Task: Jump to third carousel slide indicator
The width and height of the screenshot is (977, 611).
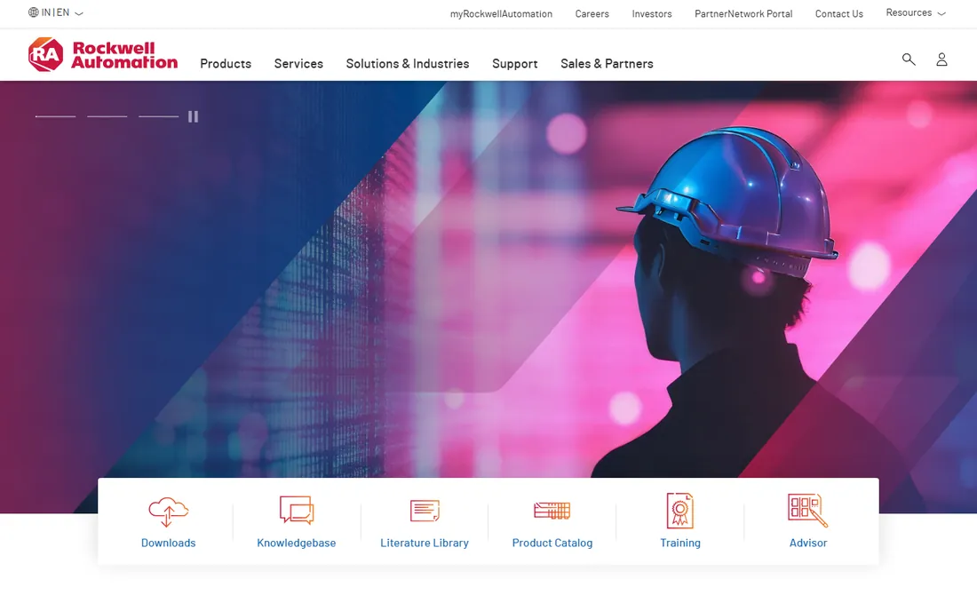Action: tap(158, 116)
